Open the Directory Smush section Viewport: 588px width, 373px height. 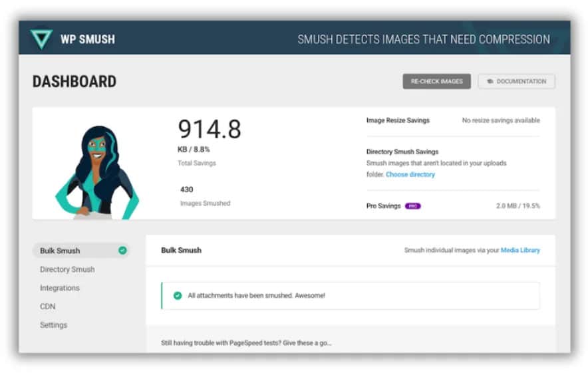(x=67, y=269)
